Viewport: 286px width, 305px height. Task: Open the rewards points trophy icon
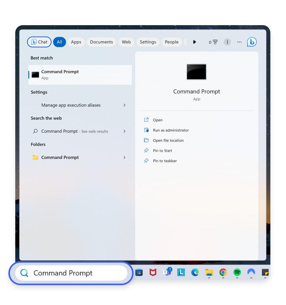coord(213,42)
